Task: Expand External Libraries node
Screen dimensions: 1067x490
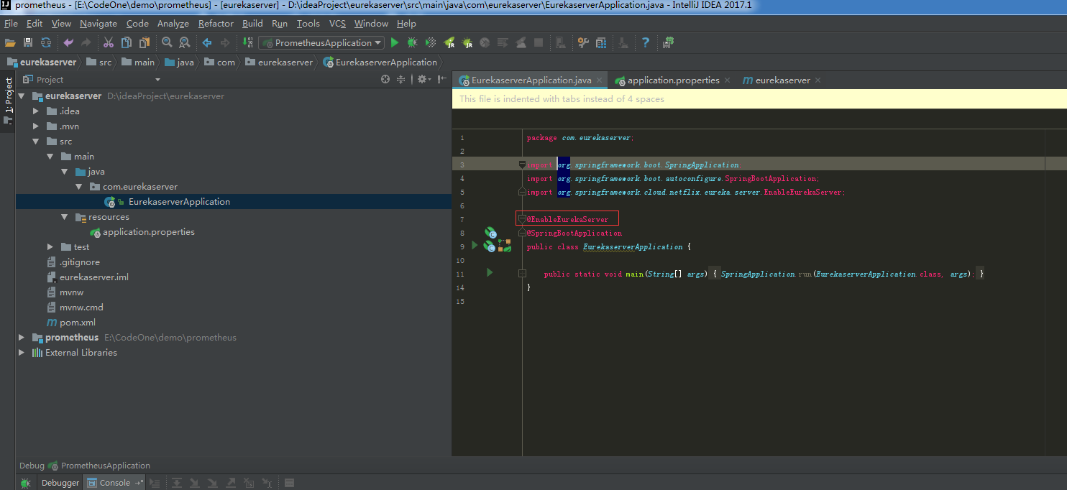Action: [21, 352]
